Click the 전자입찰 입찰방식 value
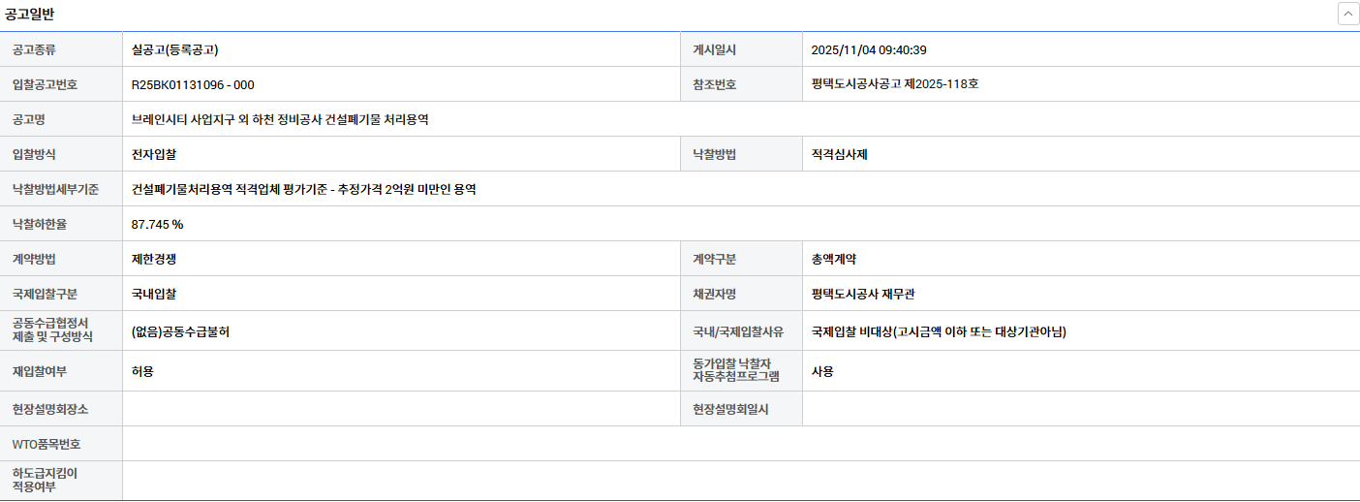 pyautogui.click(x=154, y=155)
